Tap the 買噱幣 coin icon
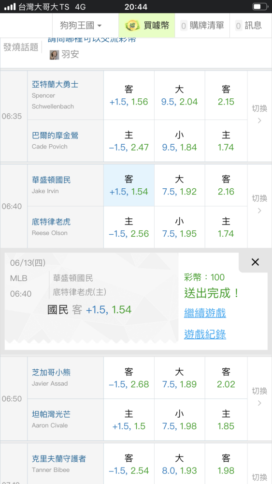This screenshot has height=484, width=272. 132,26
